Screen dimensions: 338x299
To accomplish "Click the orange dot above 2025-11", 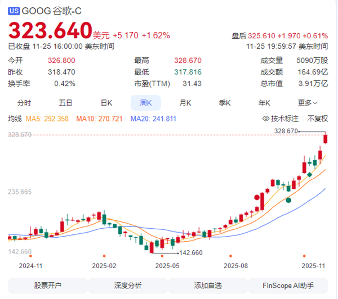I will (x=304, y=256).
